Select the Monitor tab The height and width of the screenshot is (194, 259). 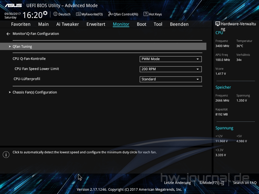[121, 24]
